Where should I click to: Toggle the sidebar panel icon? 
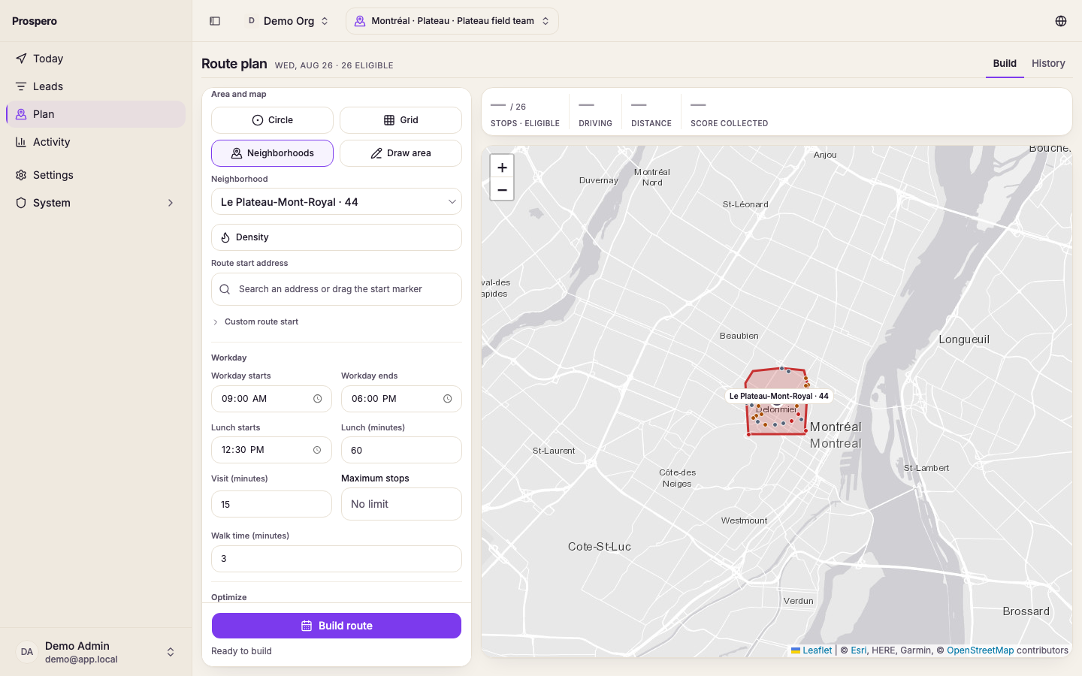point(215,21)
